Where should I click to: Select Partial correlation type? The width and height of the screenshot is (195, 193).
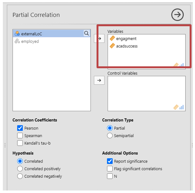tap(110, 128)
